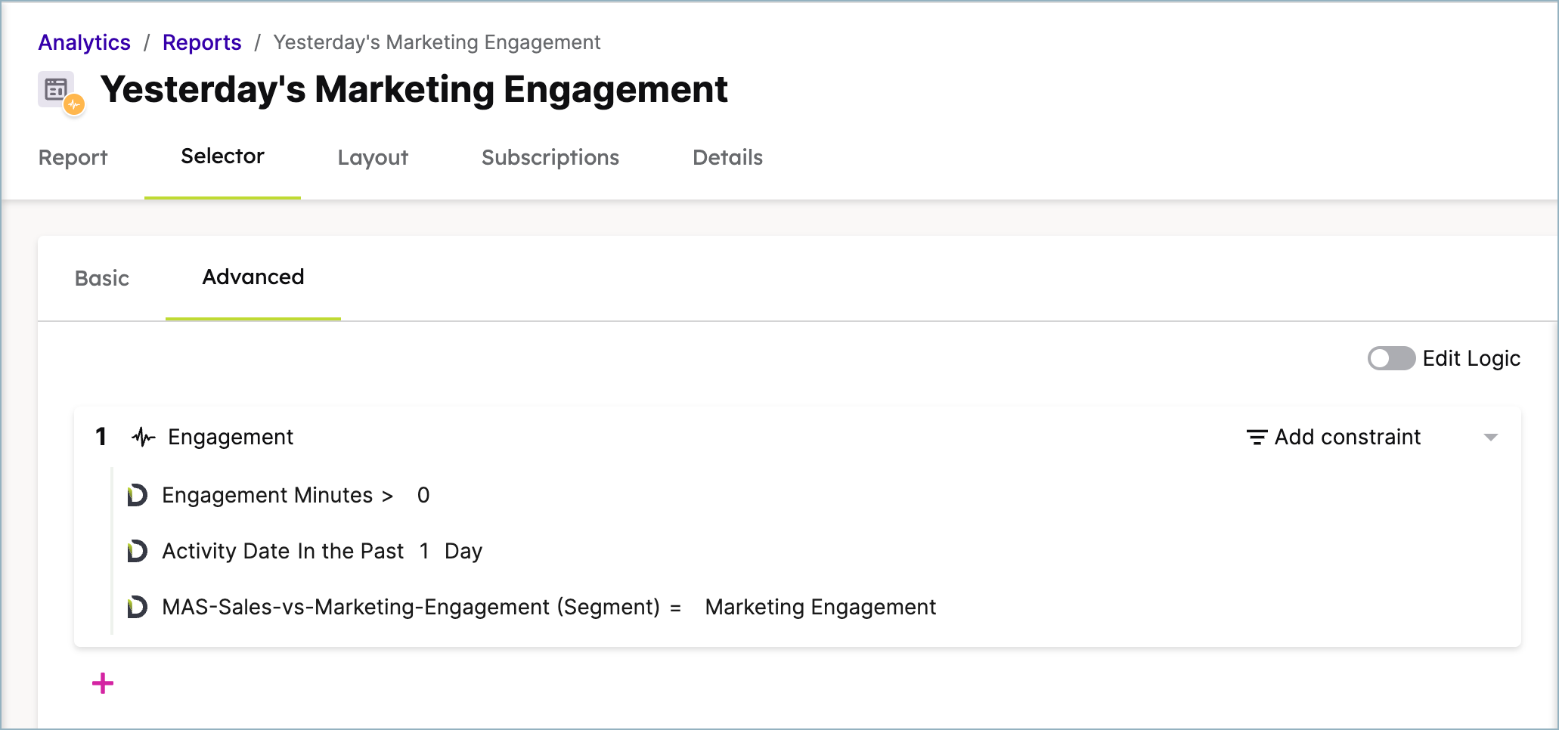1559x730 pixels.
Task: Click the Day unit of Activity Date
Action: tap(463, 551)
